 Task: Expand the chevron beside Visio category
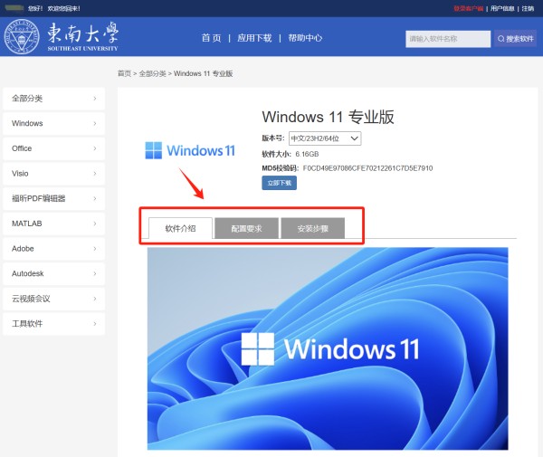tap(95, 174)
